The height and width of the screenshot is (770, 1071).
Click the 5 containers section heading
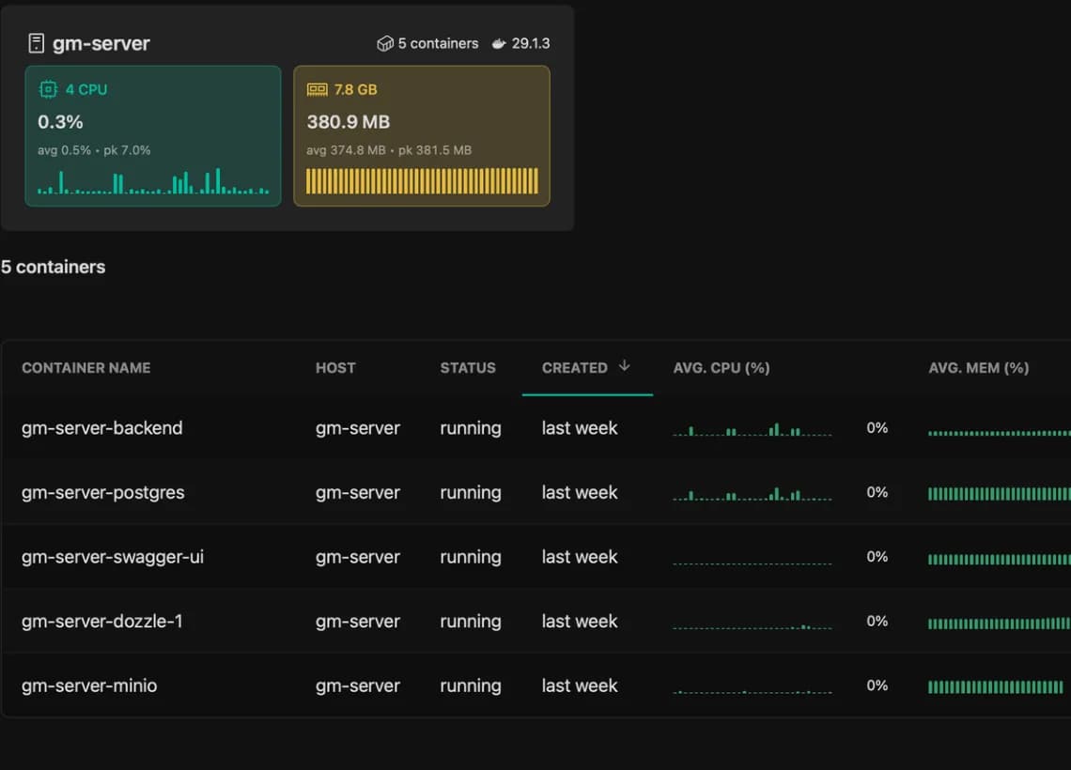pyautogui.click(x=54, y=267)
